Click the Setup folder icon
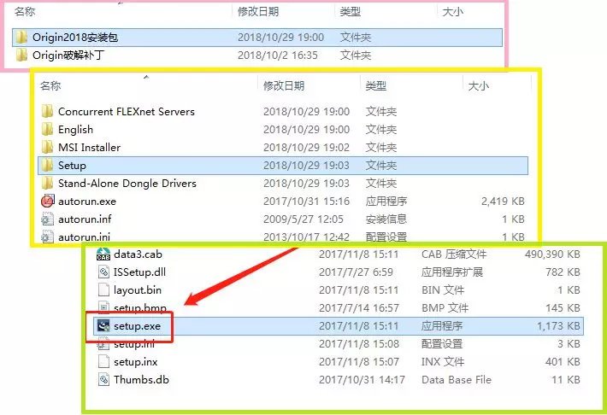Image resolution: width=607 pixels, height=415 pixels. coord(47,165)
